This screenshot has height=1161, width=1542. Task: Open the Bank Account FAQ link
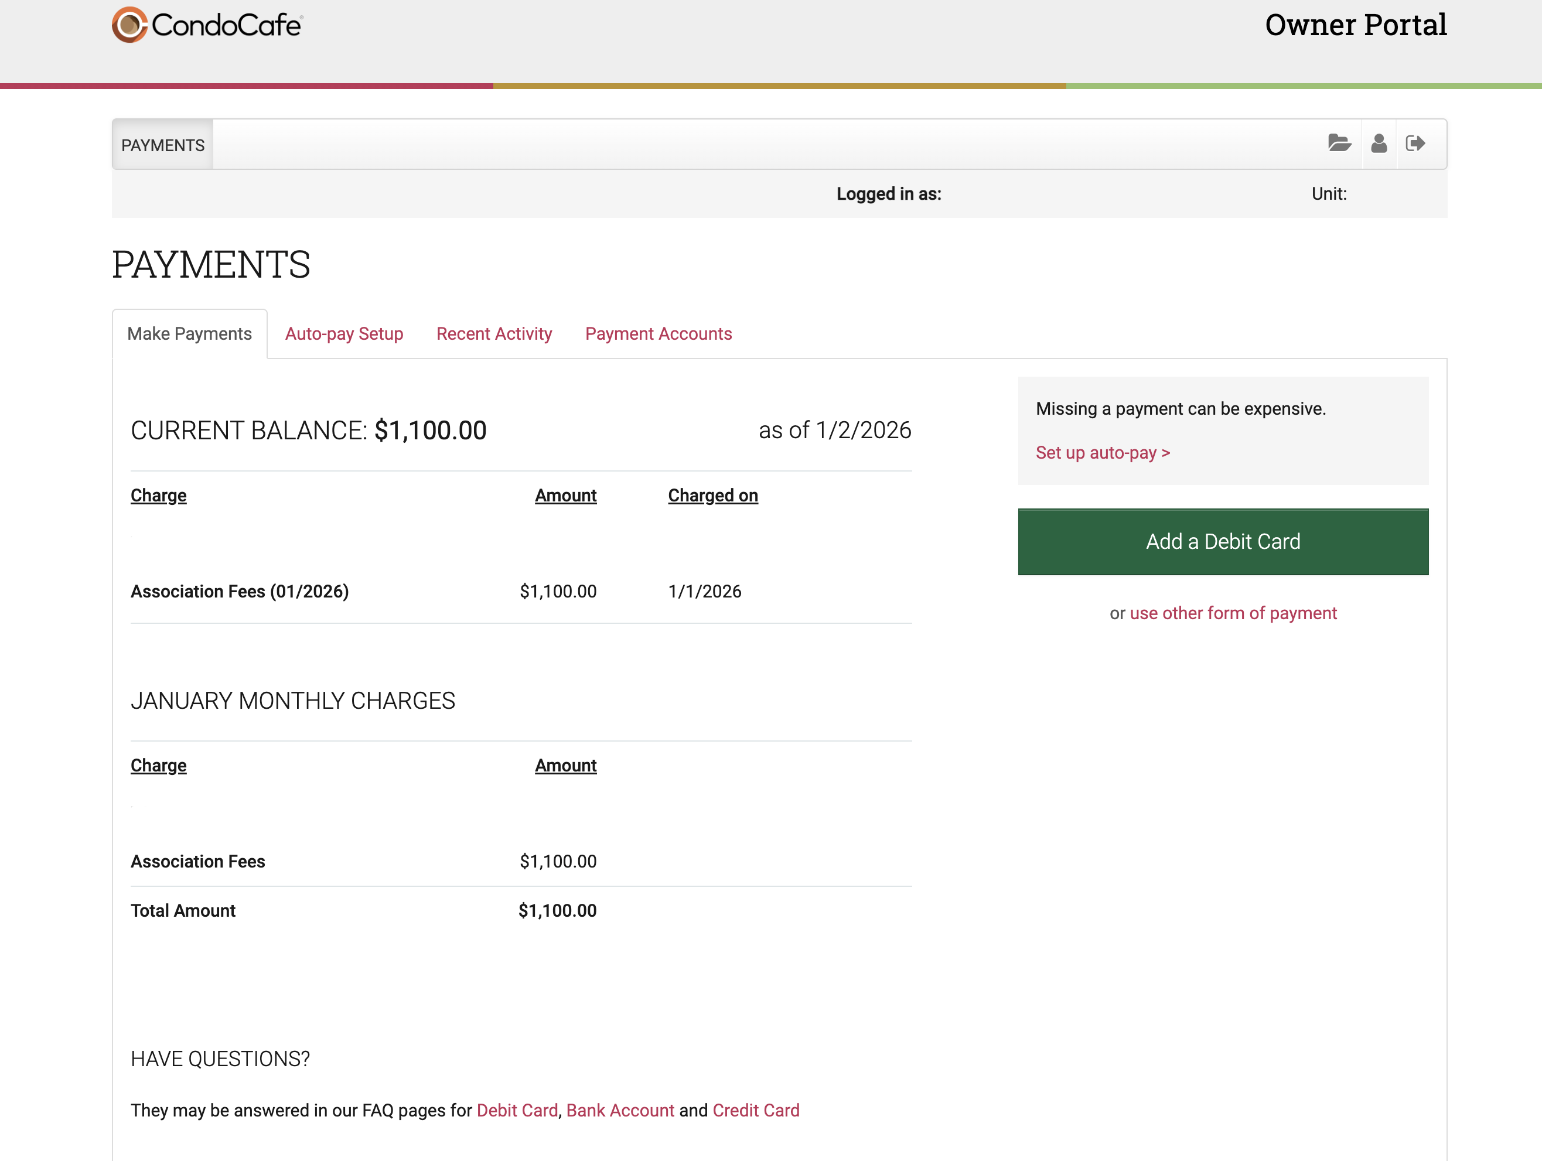(x=620, y=1110)
